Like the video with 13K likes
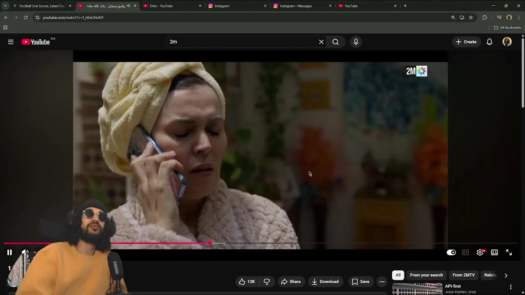This screenshot has height=295, width=525. click(247, 281)
